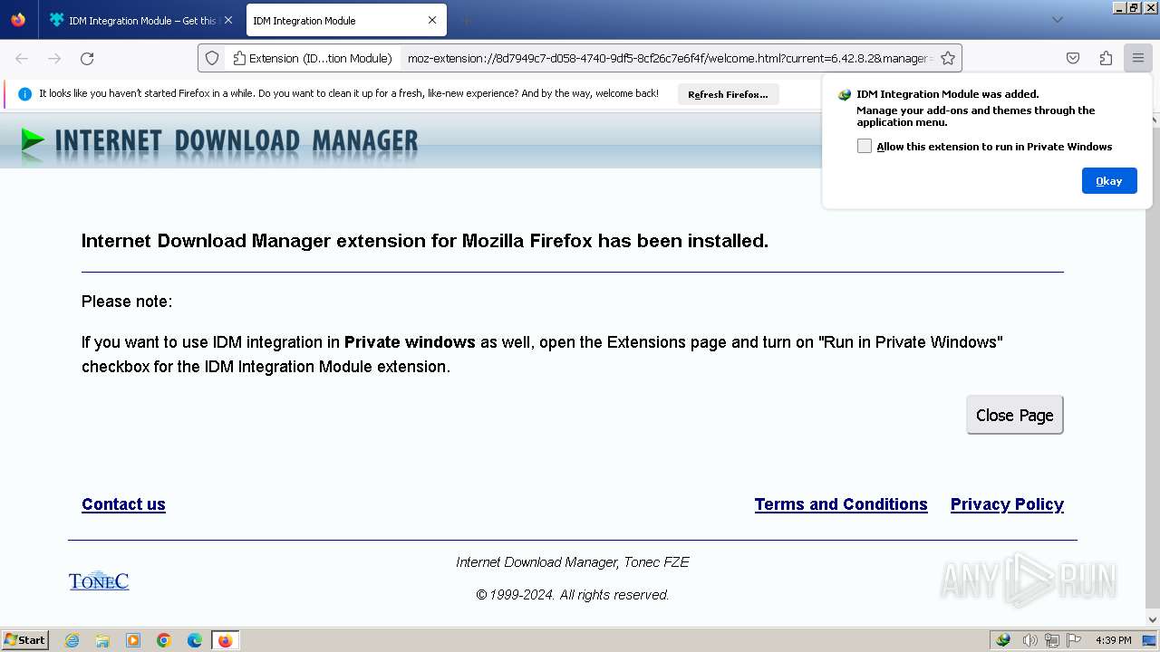This screenshot has width=1160, height=652.
Task: Click the 4:39 PM clock
Action: coord(1113,640)
